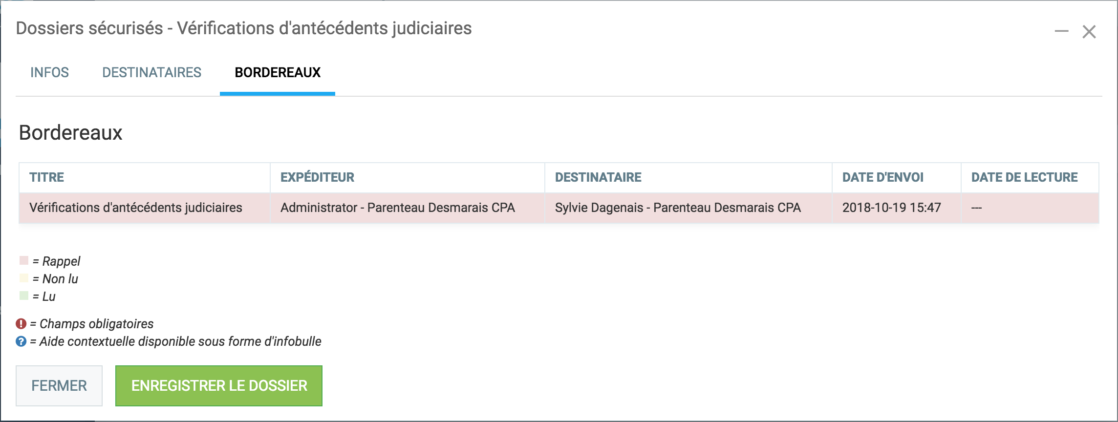The image size is (1118, 422).
Task: Click the recipient cell Sylvie Dagenais
Action: [x=678, y=208]
